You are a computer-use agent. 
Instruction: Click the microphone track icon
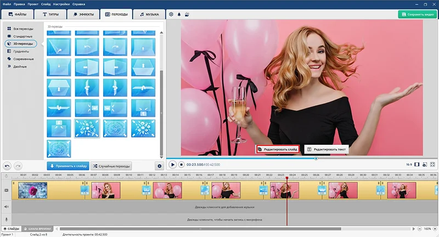point(7,219)
